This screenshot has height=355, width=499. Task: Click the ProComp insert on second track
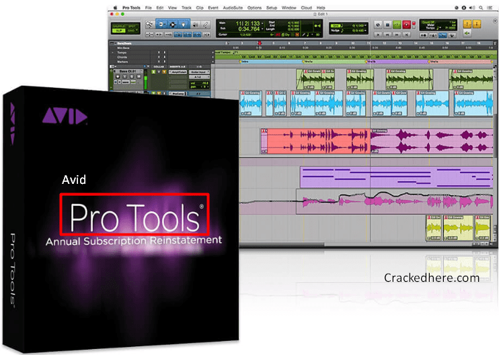pos(178,94)
